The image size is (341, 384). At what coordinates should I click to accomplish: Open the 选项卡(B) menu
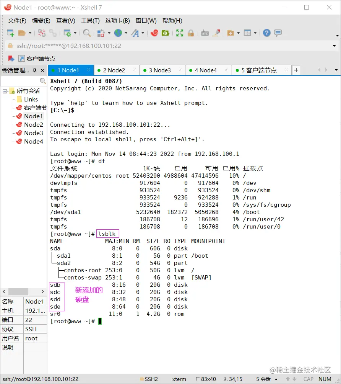point(117,21)
